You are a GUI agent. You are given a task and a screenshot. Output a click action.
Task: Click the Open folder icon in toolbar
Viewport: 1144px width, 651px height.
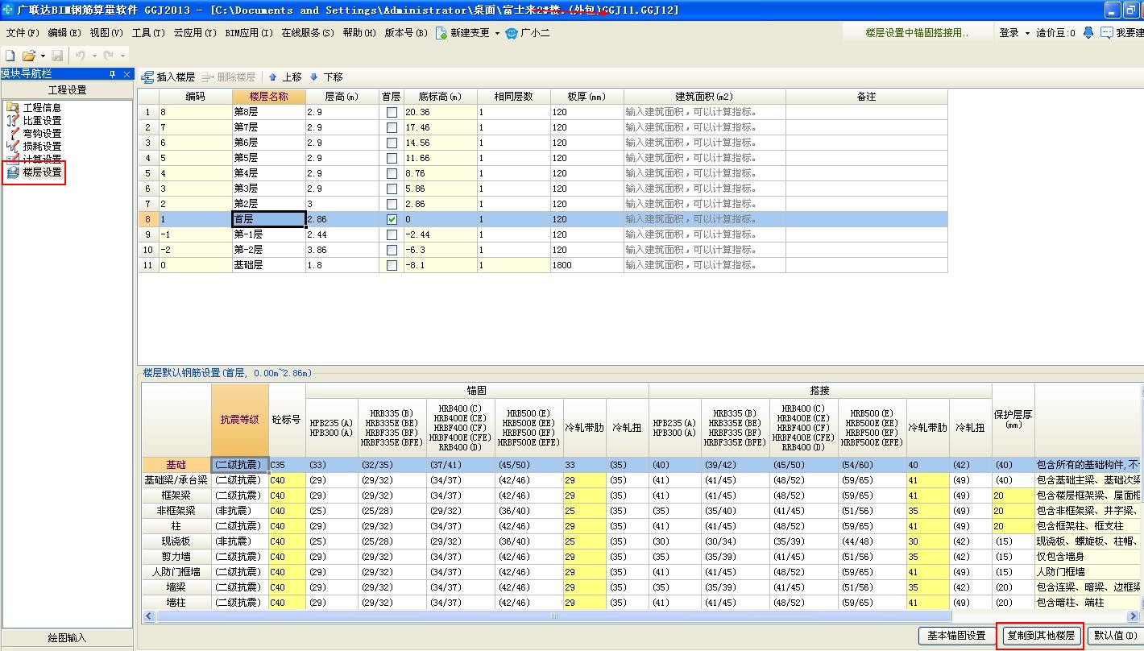[x=29, y=56]
